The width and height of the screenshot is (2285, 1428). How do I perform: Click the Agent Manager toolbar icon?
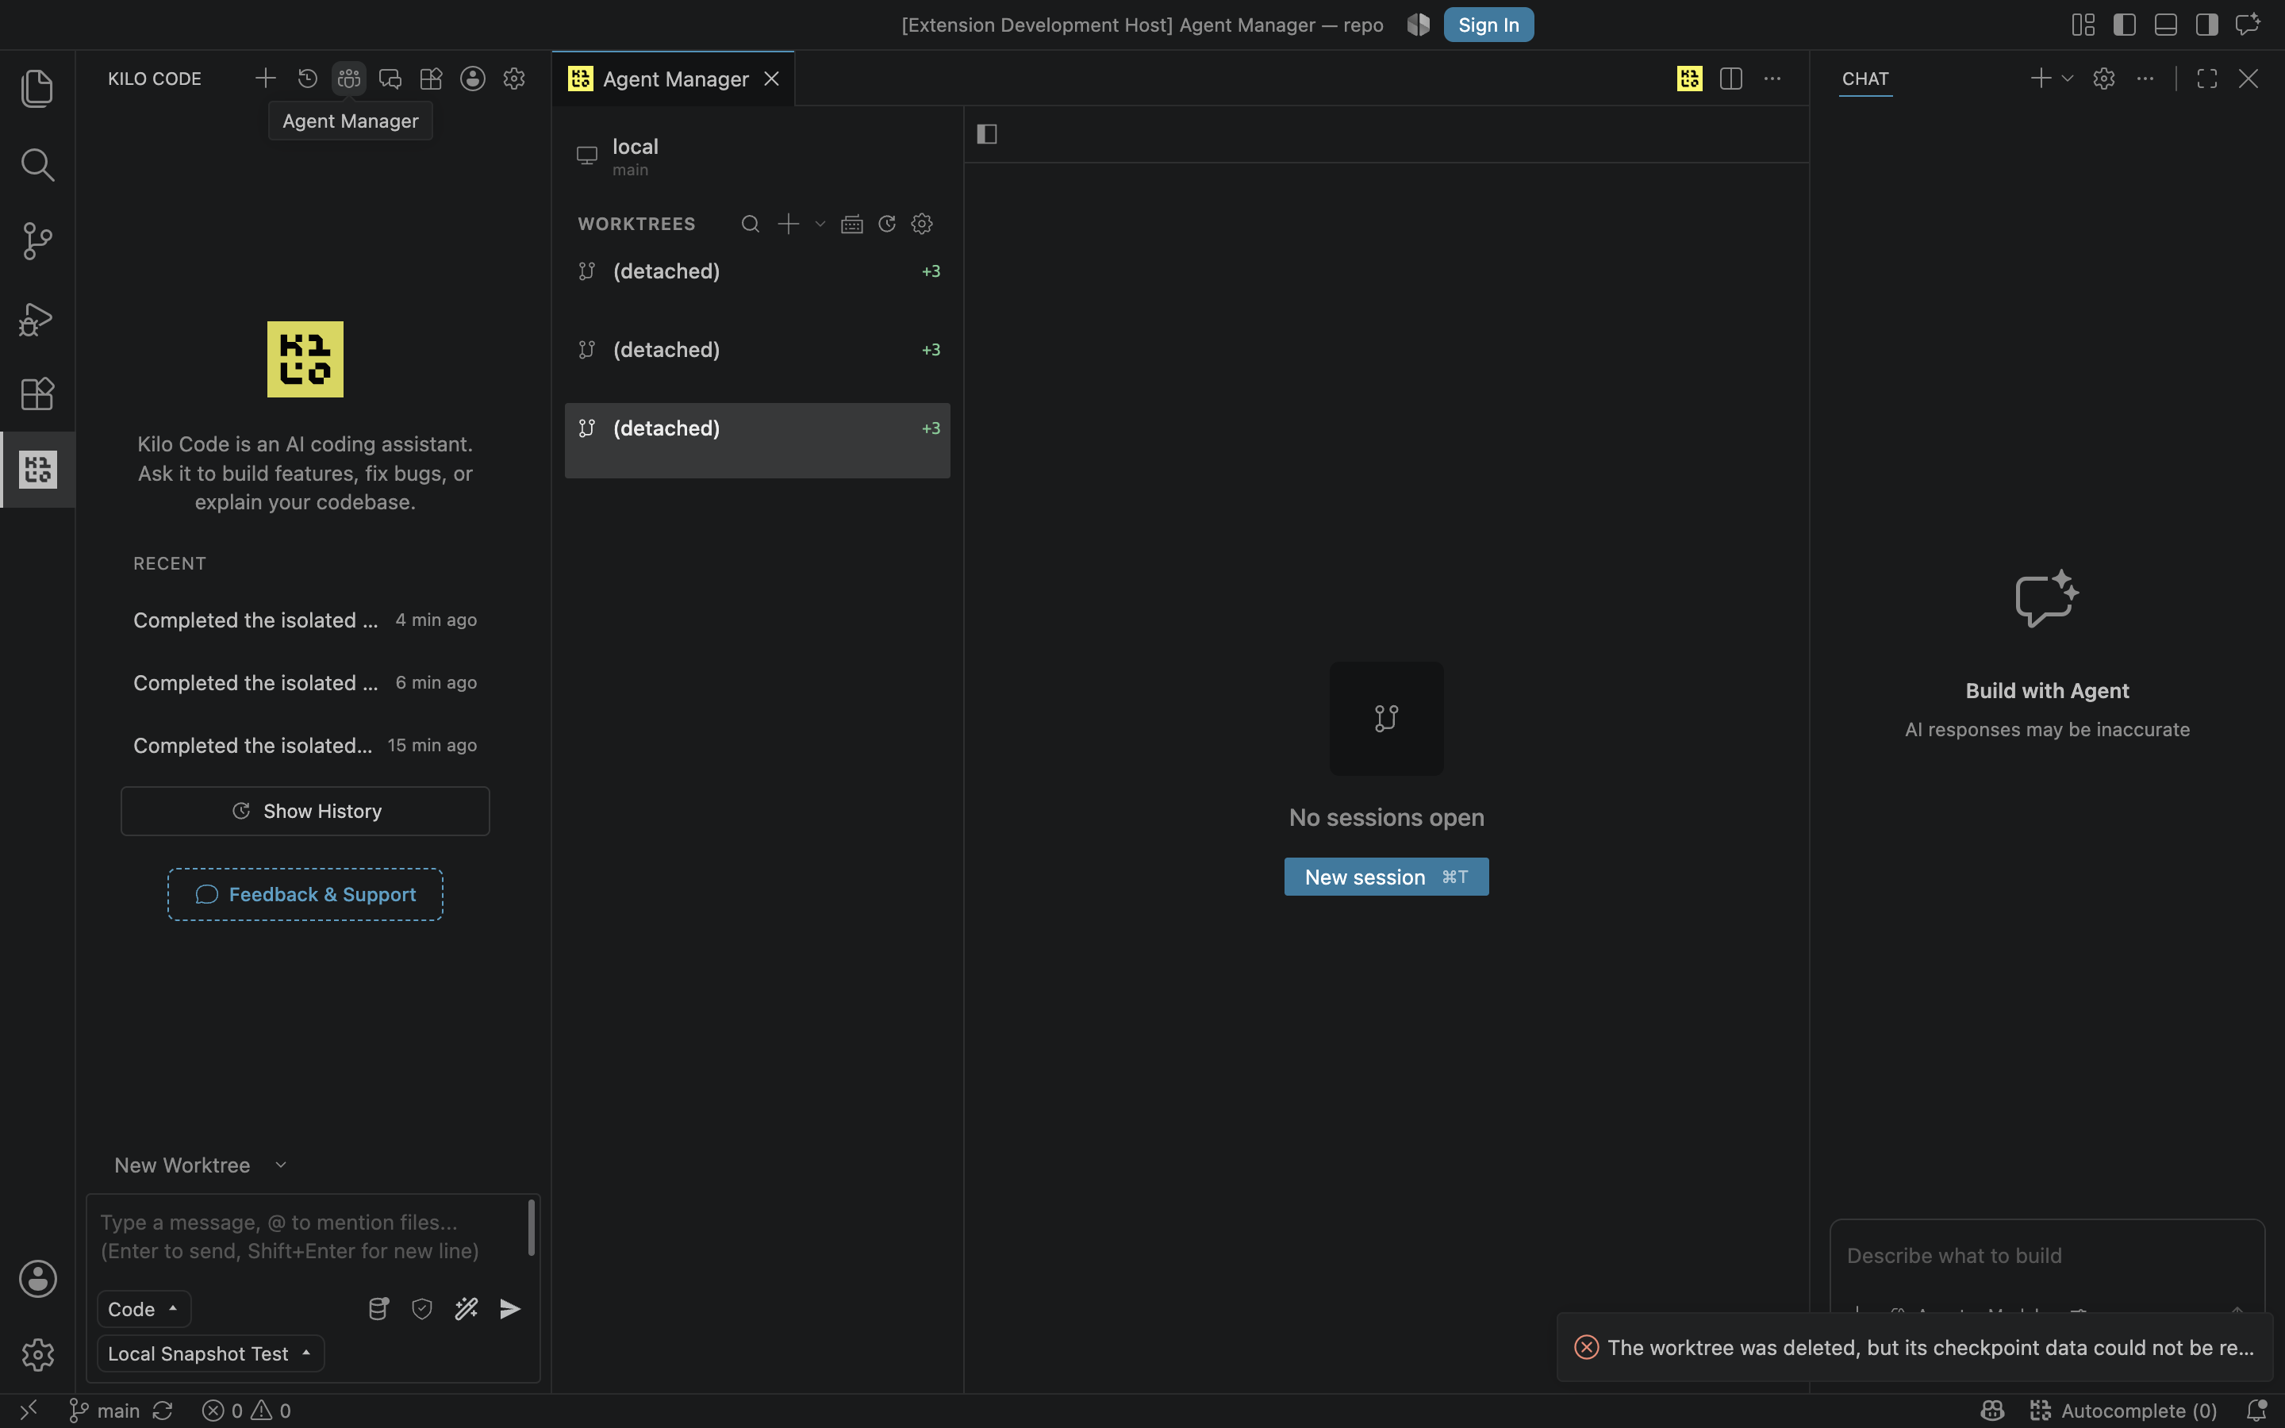click(x=348, y=79)
